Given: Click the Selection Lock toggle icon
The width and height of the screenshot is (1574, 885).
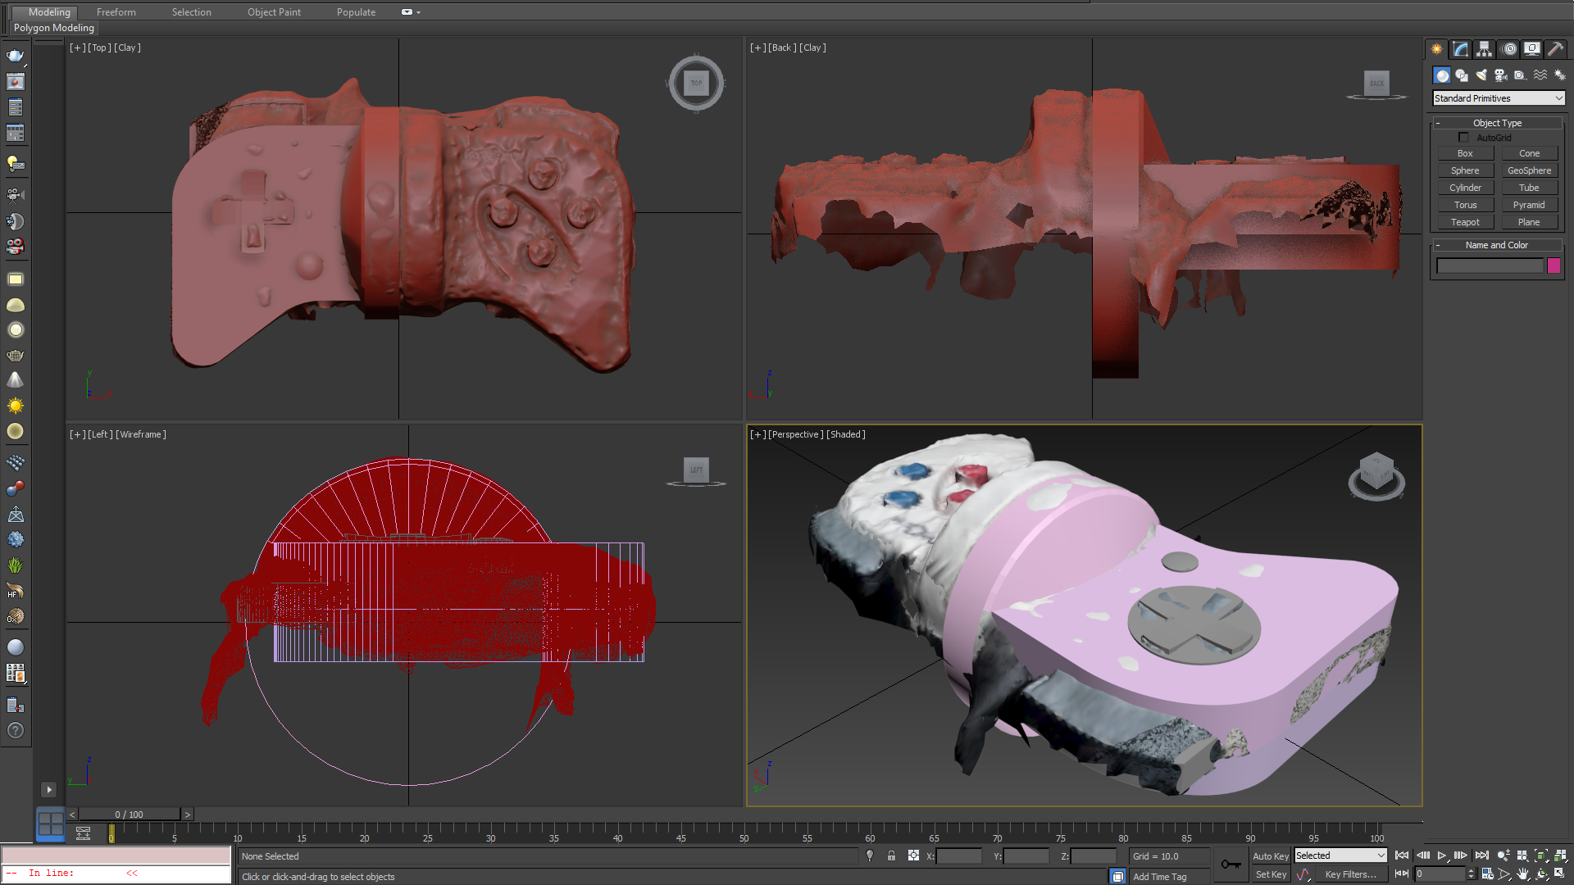Looking at the screenshot, I should pyautogui.click(x=891, y=855).
